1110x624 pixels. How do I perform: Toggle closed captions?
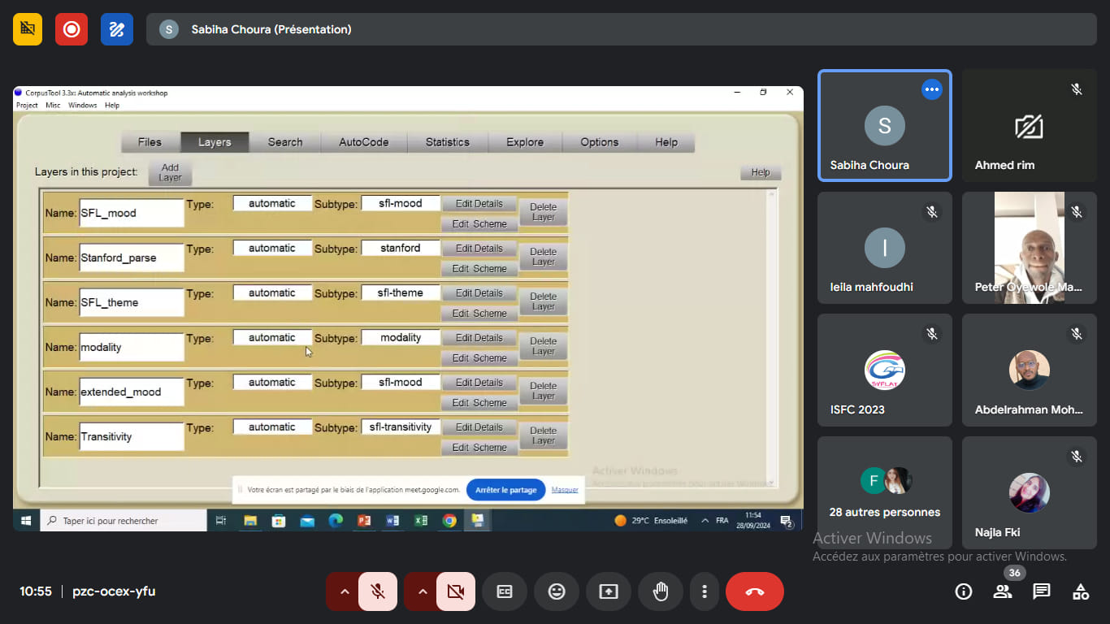(x=505, y=591)
